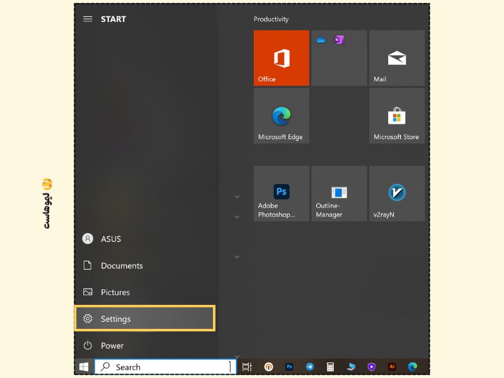Open Pictures from the Start menu
This screenshot has width=504, height=378.
pos(145,292)
